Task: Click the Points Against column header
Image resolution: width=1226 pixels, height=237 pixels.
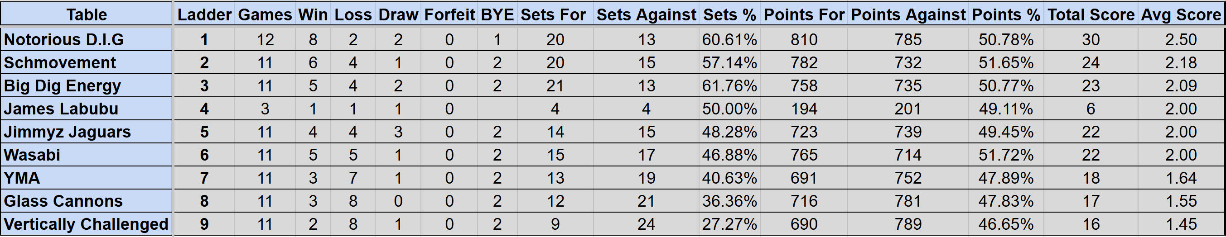Action: (x=908, y=15)
